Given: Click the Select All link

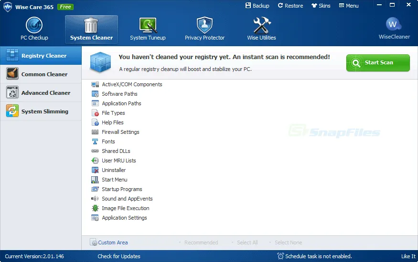Looking at the screenshot, I should click(247, 242).
